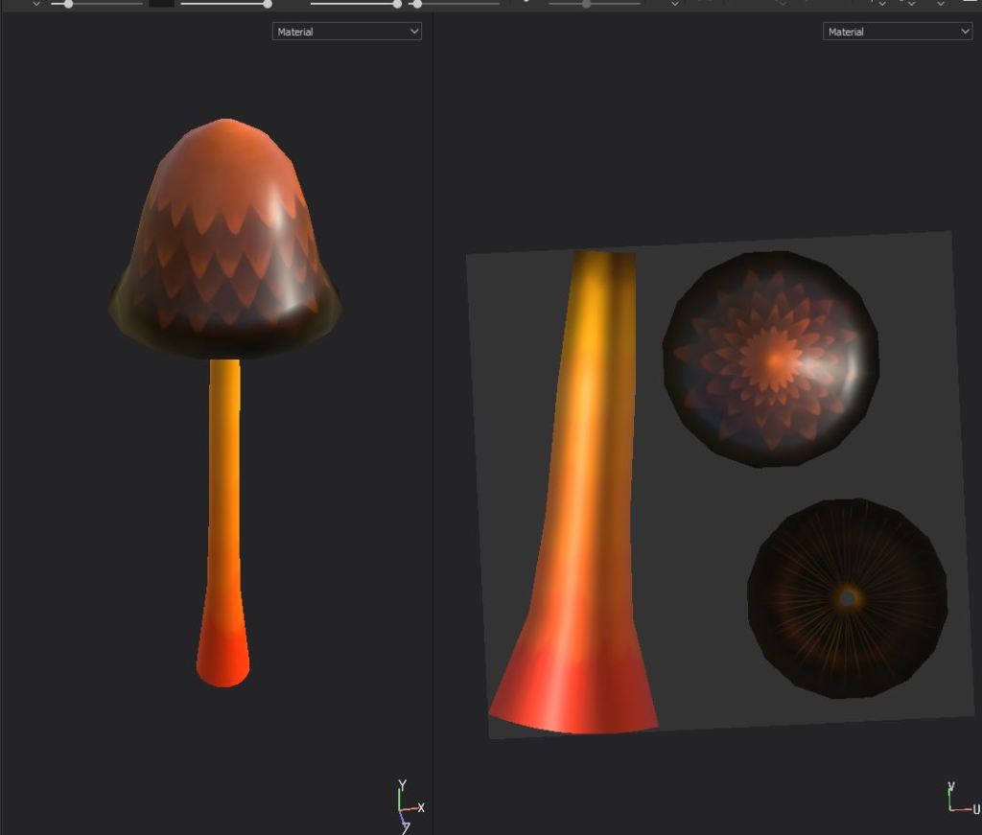Click the glowing center of the gills UV island
This screenshot has width=982, height=835.
tap(848, 598)
